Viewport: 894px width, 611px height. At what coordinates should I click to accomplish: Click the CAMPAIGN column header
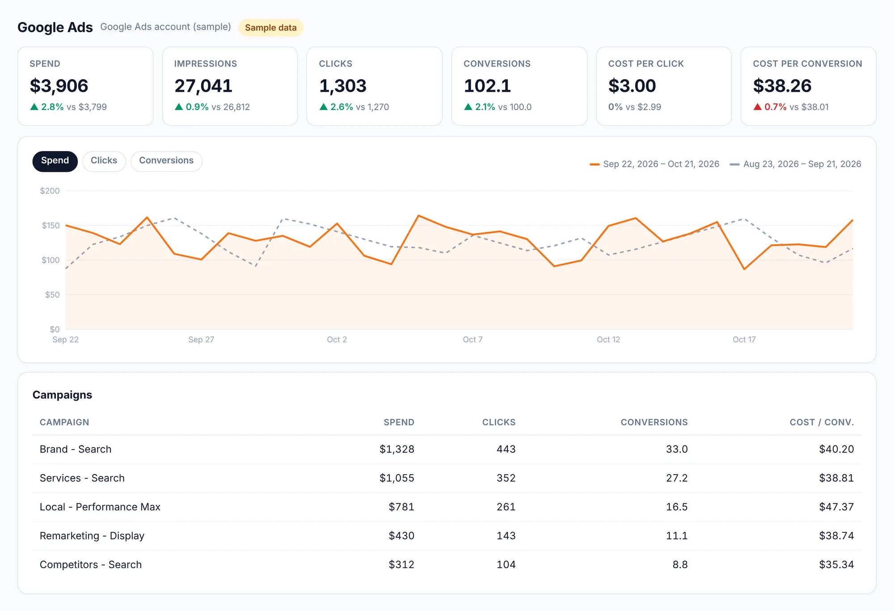[64, 422]
